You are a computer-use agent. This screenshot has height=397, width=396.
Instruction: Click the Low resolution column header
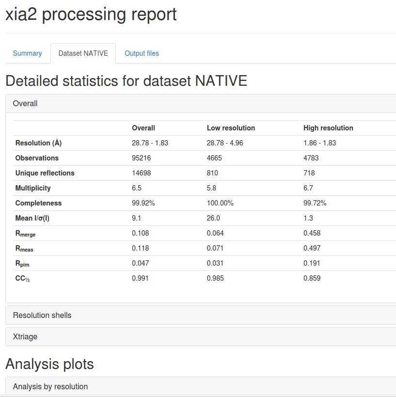(231, 128)
